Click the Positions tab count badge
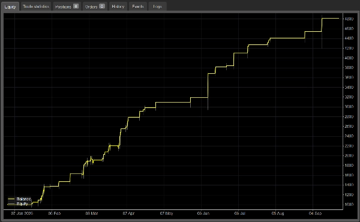The image size is (360, 222). (76, 6)
